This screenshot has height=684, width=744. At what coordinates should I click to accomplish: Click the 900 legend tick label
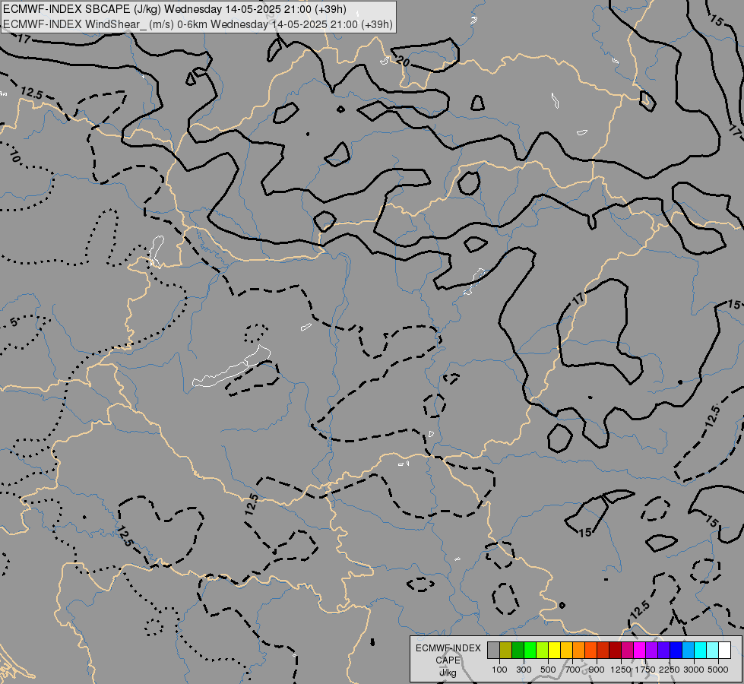click(597, 670)
